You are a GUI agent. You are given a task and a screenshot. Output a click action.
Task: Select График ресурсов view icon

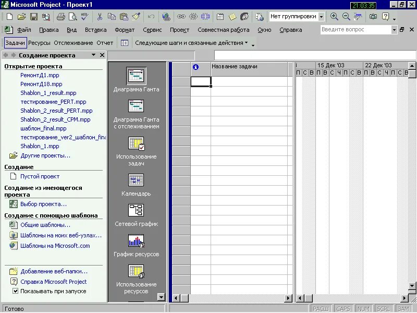[x=136, y=240]
